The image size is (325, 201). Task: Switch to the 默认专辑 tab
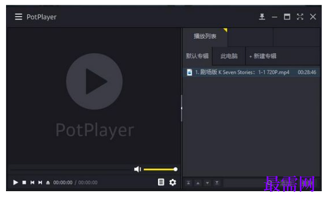pos(198,56)
